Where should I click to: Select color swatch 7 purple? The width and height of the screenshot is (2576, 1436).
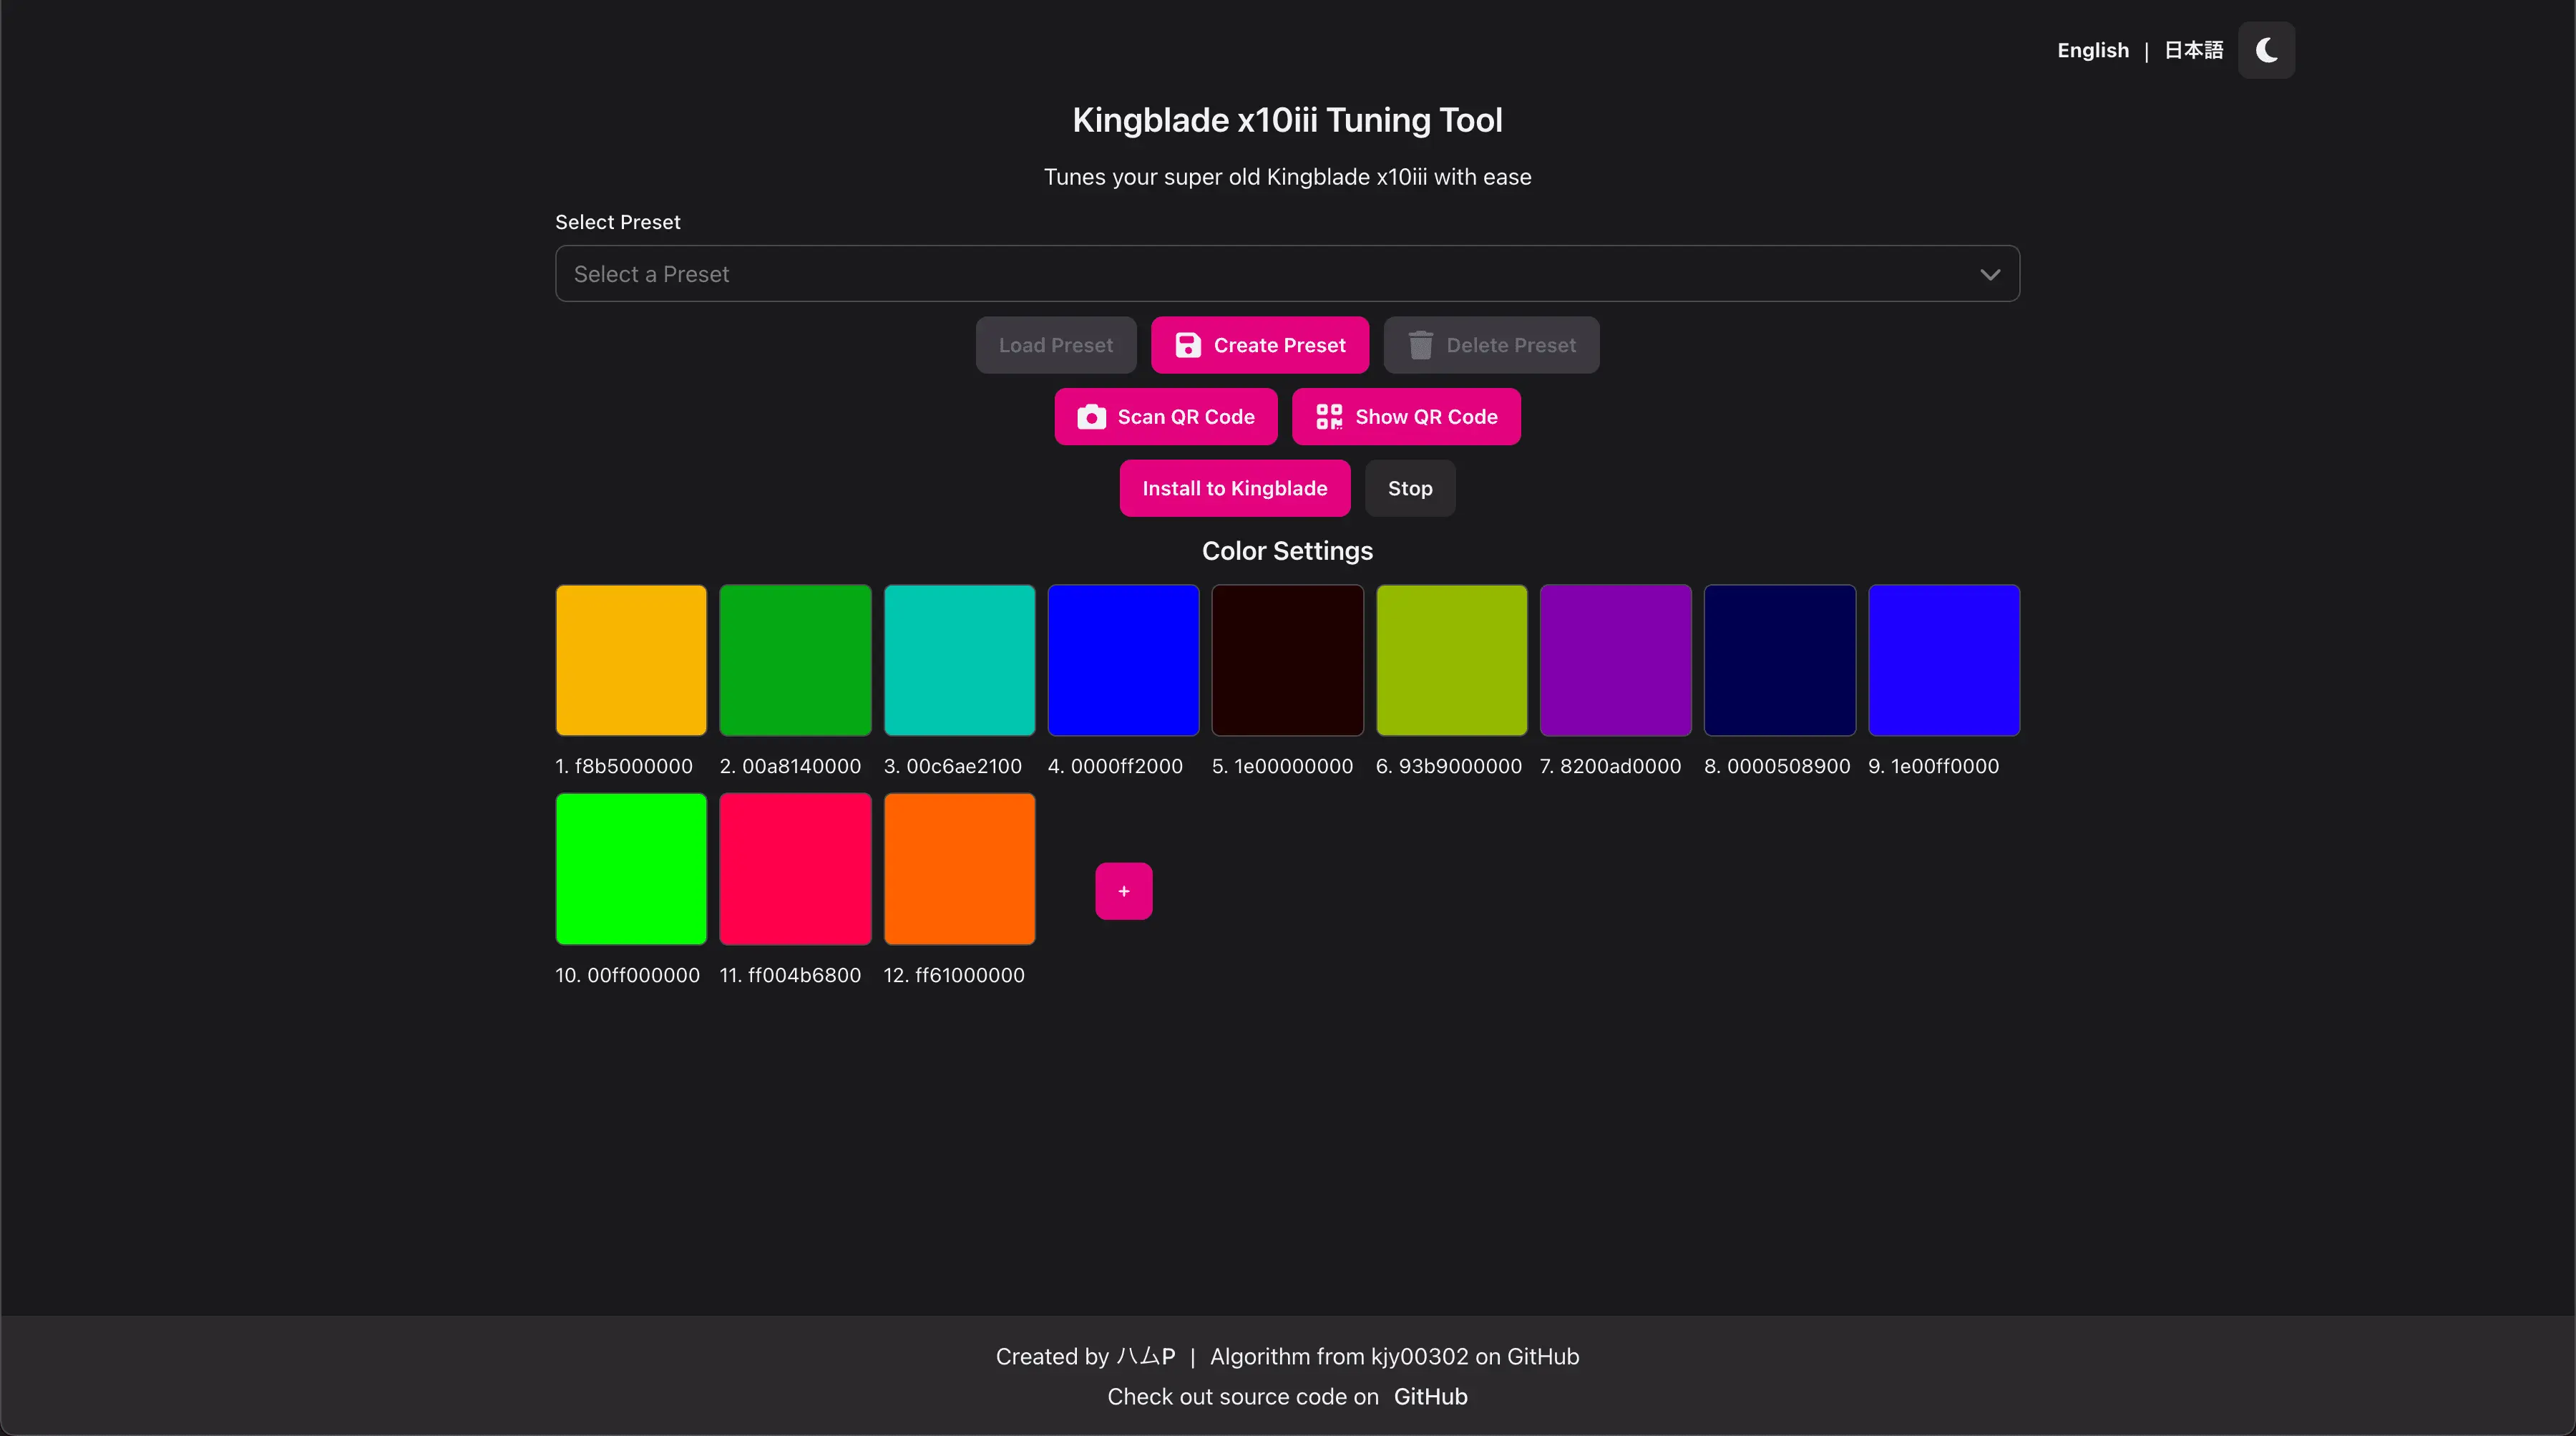[1616, 661]
